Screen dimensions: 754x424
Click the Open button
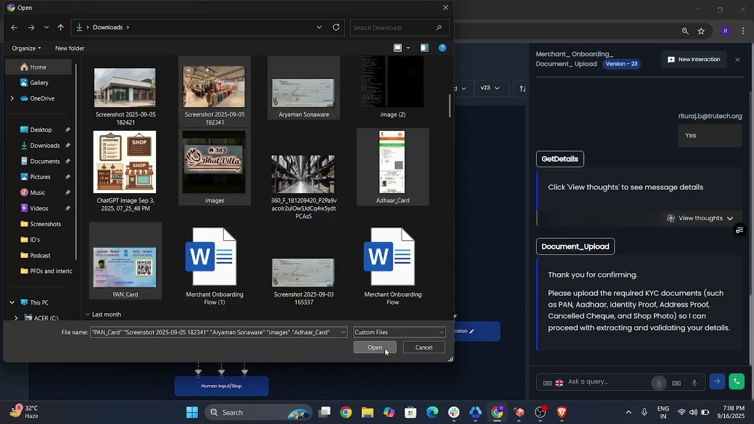pyautogui.click(x=375, y=347)
